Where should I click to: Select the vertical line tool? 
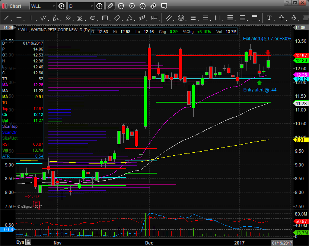(x=31, y=18)
